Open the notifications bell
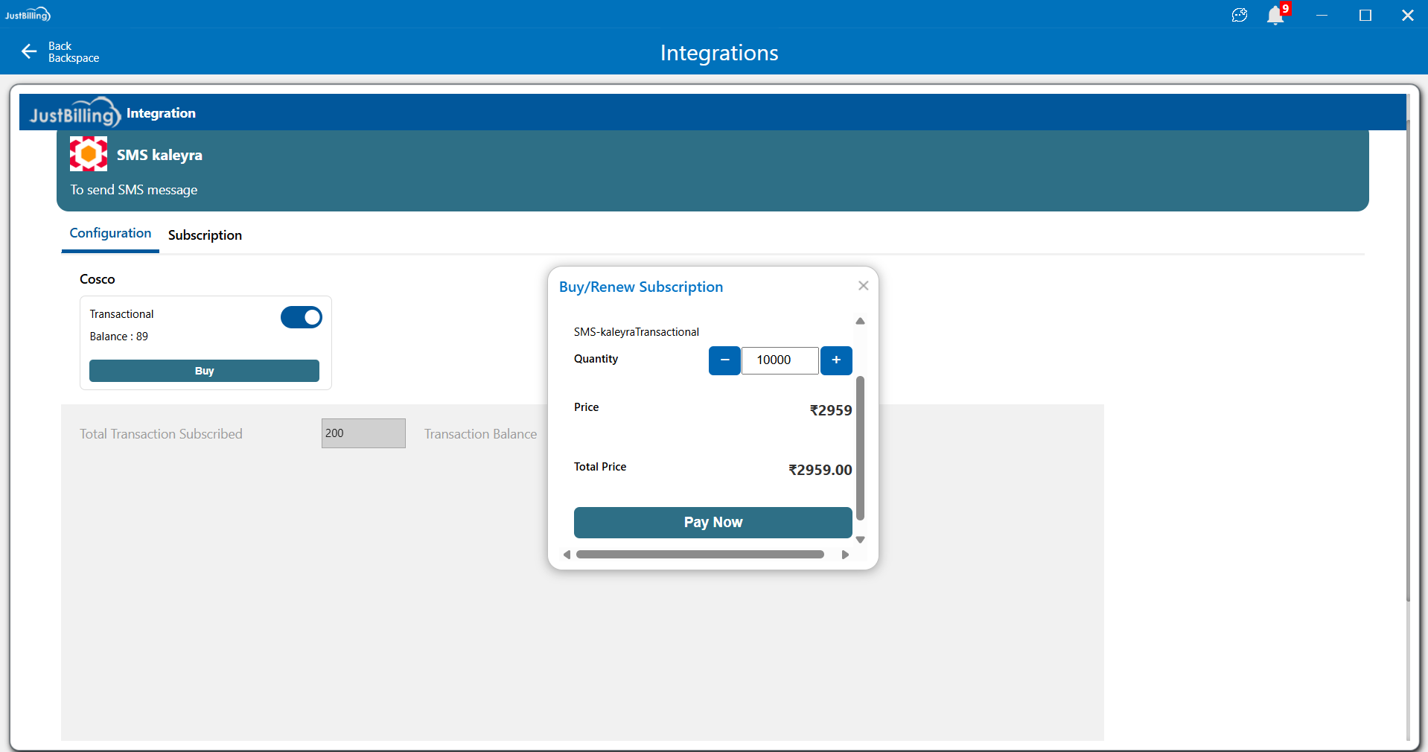Image resolution: width=1428 pixels, height=752 pixels. pos(1275,16)
